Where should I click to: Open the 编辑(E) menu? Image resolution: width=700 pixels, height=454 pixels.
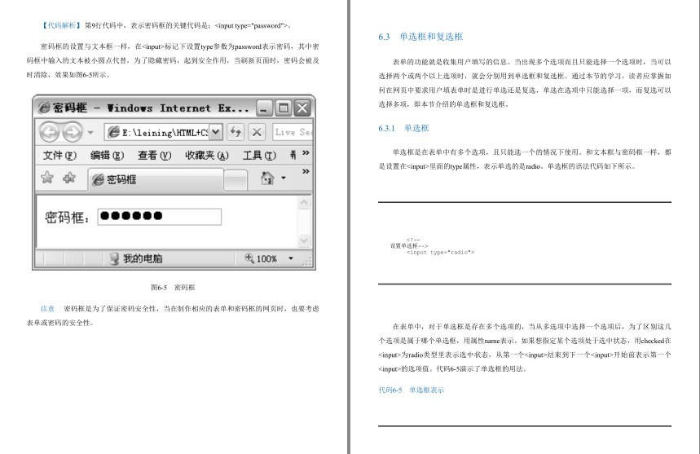tap(107, 156)
